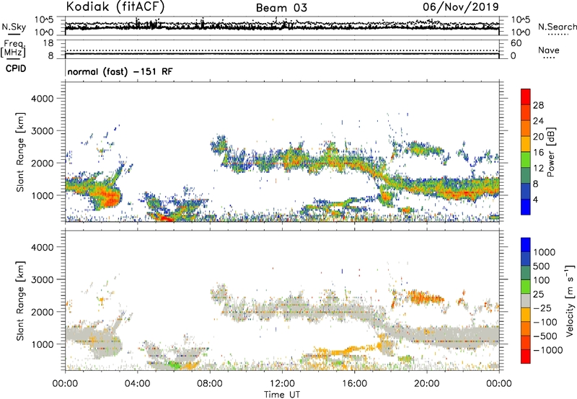
Task: Pick the bright blue segment below 4 on power colorbar
Action: pyautogui.click(x=526, y=207)
